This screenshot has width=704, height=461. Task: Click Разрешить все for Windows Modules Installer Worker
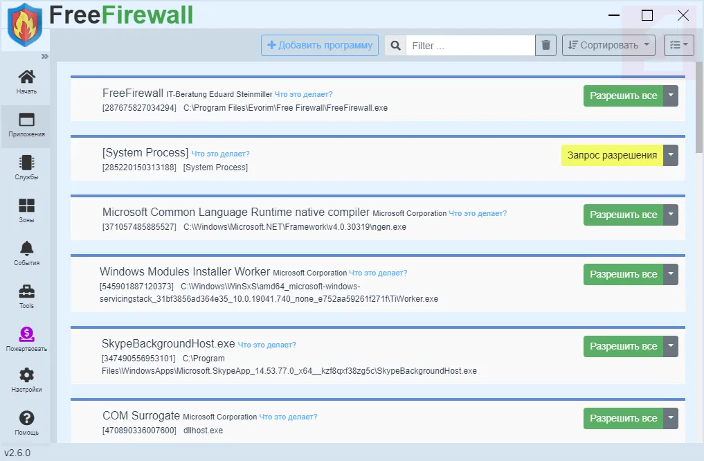[x=623, y=274]
